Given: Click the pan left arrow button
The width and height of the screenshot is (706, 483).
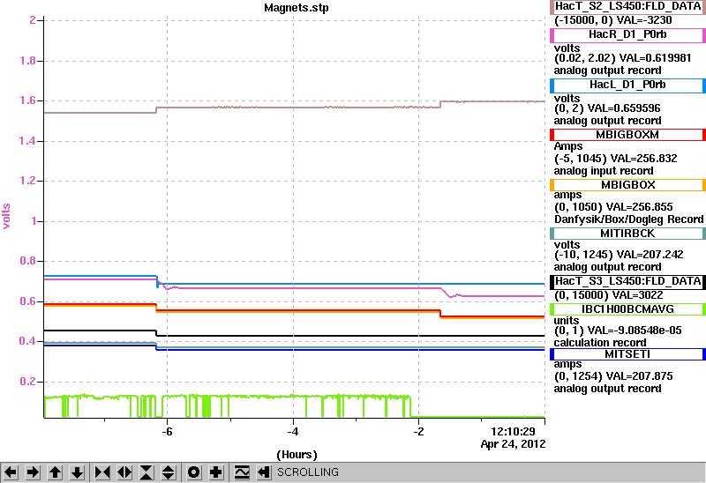Looking at the screenshot, I should [x=11, y=472].
